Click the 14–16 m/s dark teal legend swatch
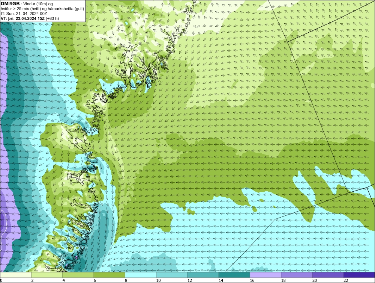 [234, 275]
